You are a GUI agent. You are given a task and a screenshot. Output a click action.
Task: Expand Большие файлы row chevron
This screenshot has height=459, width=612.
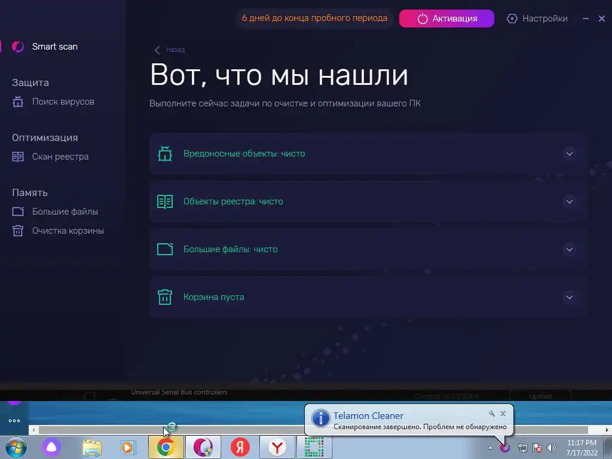point(570,249)
